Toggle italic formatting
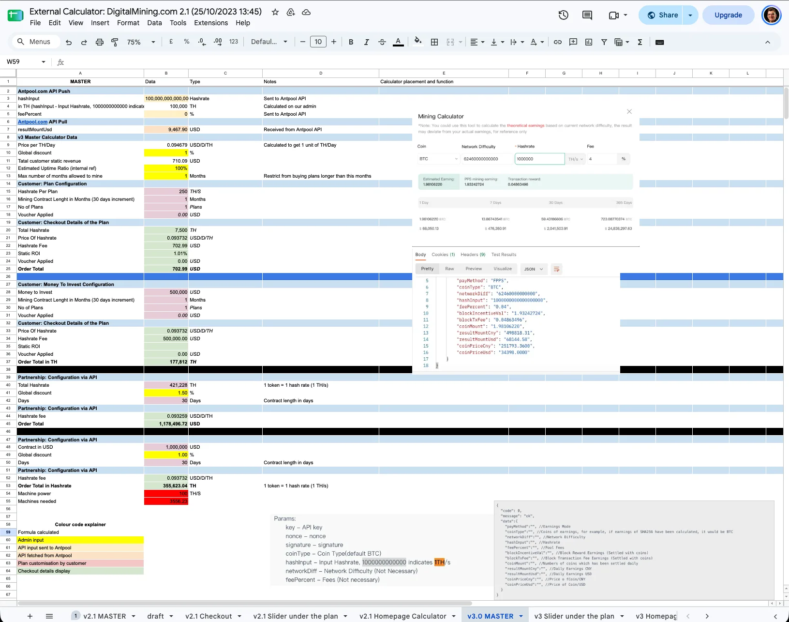The width and height of the screenshot is (789, 622). (x=367, y=42)
